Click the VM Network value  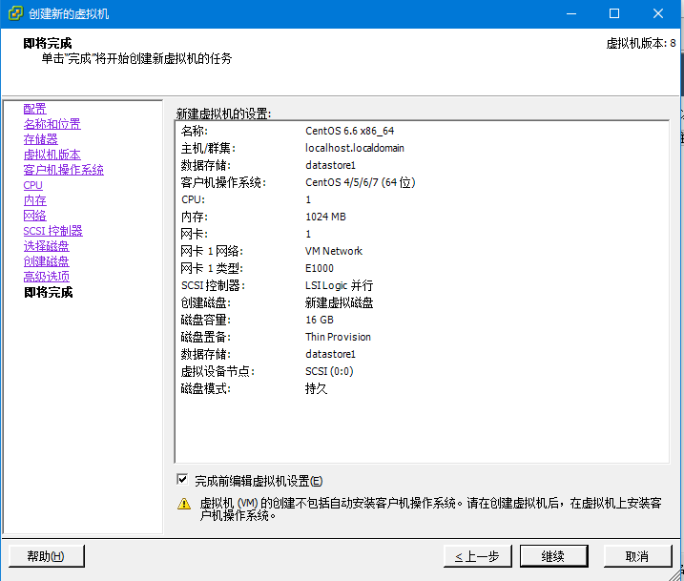click(334, 251)
